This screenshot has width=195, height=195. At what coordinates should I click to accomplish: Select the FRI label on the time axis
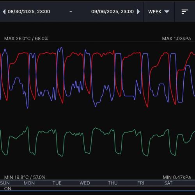140,183
